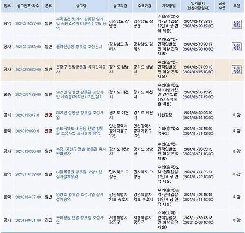
Task: Click the 공고번호-차수 column header
Action: (28, 6)
